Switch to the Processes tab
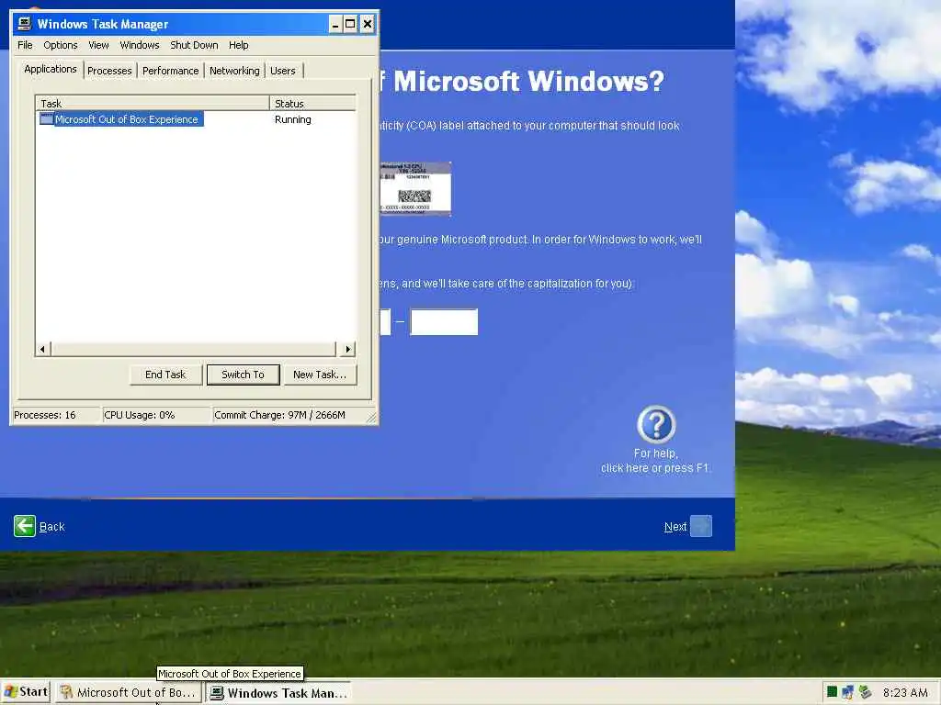This screenshot has width=941, height=705. 109,71
